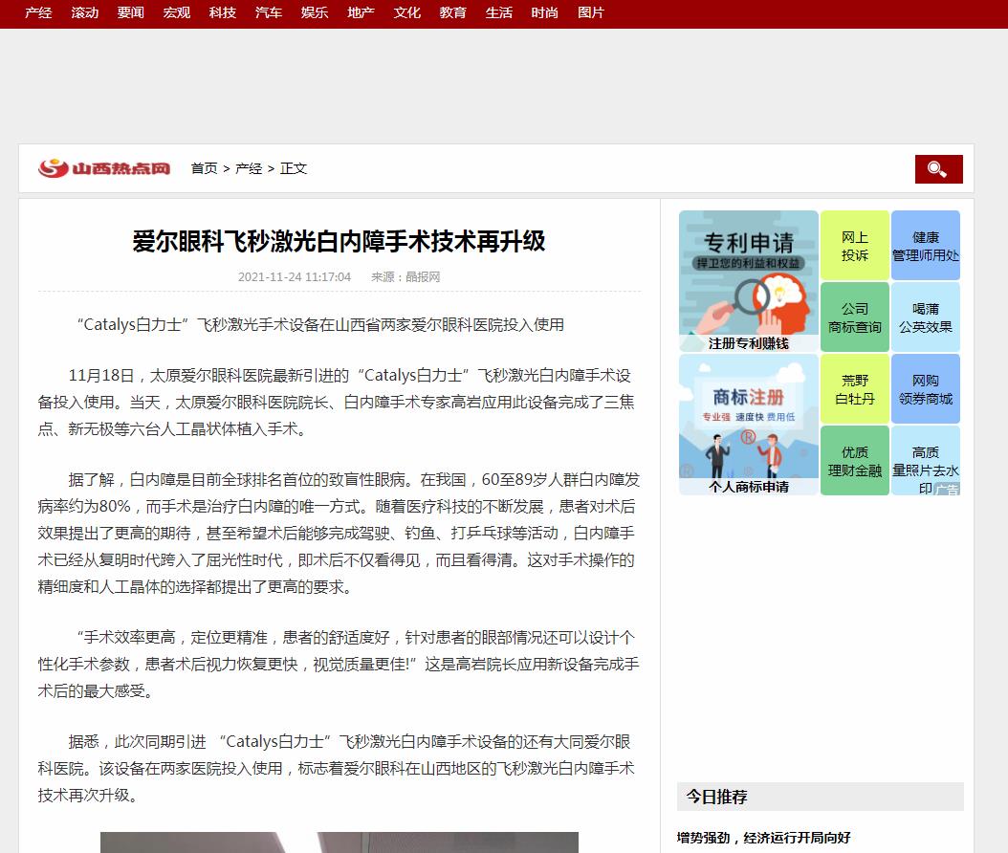The height and width of the screenshot is (853, 1008).
Task: Open the 专利申请 ad image
Action: click(x=748, y=281)
